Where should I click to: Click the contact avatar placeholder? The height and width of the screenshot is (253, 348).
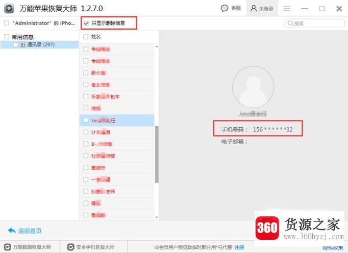(x=253, y=87)
